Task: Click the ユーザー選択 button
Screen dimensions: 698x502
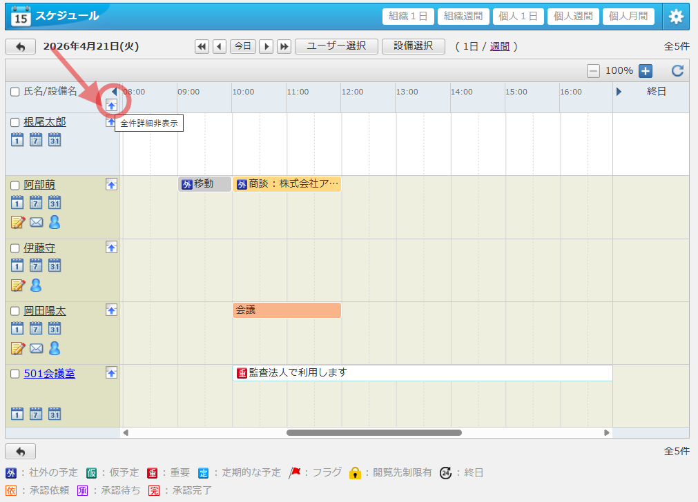Action: [x=336, y=46]
